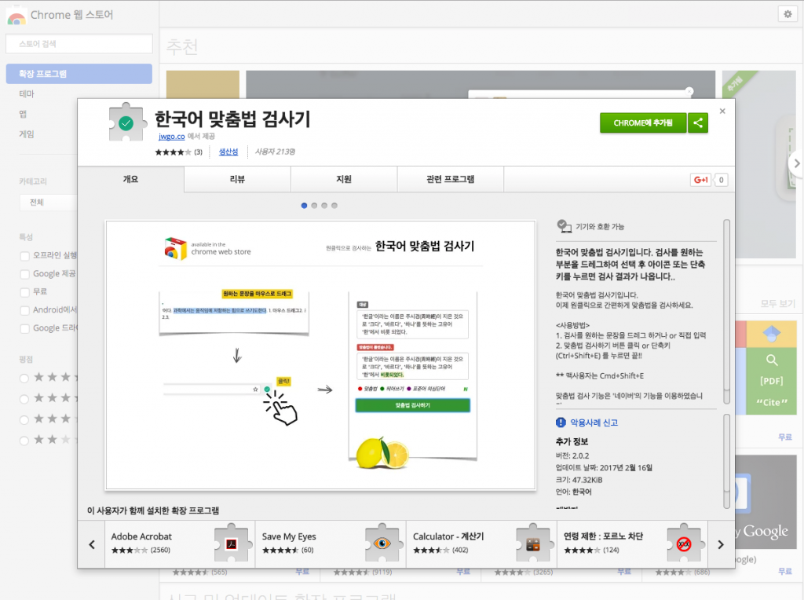804x600 pixels.
Task: Click the G+1 button
Action: click(x=701, y=180)
